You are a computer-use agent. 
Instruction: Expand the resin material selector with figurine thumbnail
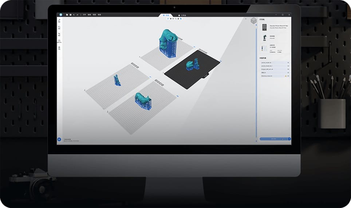point(275,37)
